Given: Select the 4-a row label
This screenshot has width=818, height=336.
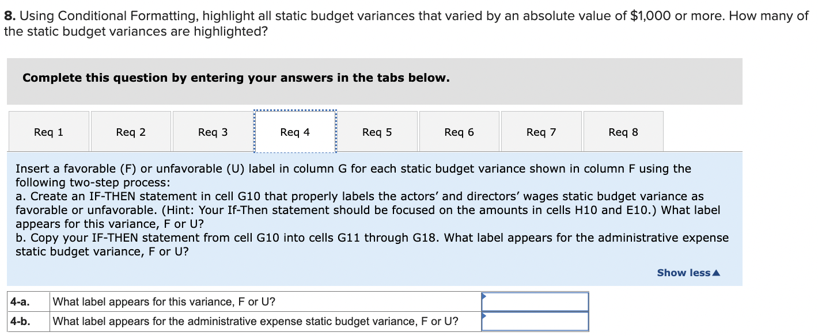Looking at the screenshot, I should pyautogui.click(x=19, y=301).
